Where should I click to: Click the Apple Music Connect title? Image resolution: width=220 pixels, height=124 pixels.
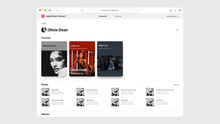(x=56, y=16)
